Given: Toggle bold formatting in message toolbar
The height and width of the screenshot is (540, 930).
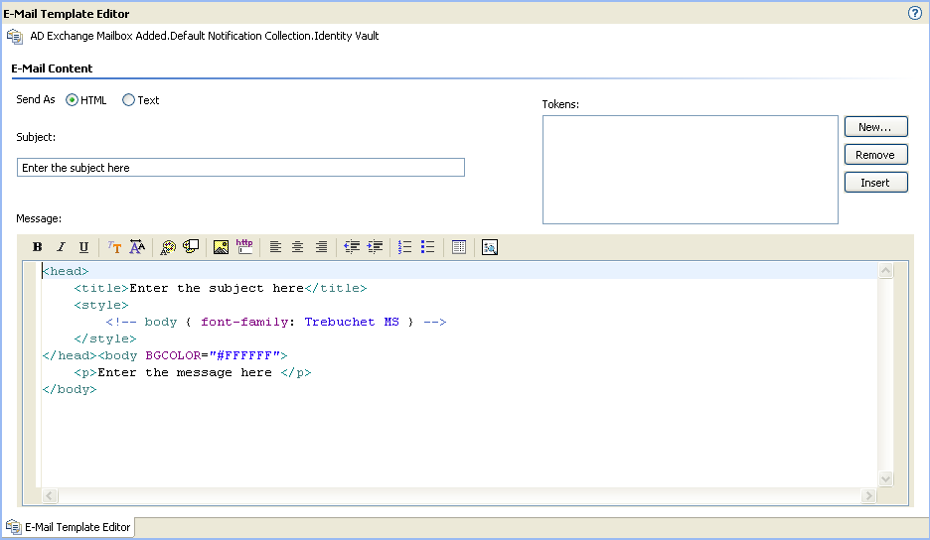Looking at the screenshot, I should click(38, 247).
